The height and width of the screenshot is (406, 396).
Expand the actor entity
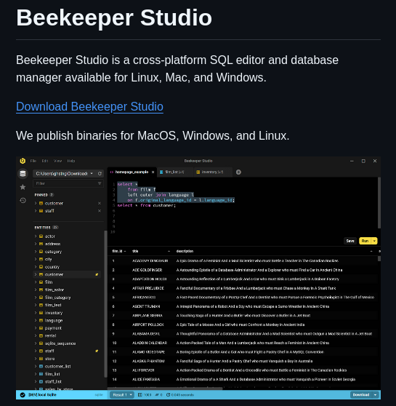[36, 236]
